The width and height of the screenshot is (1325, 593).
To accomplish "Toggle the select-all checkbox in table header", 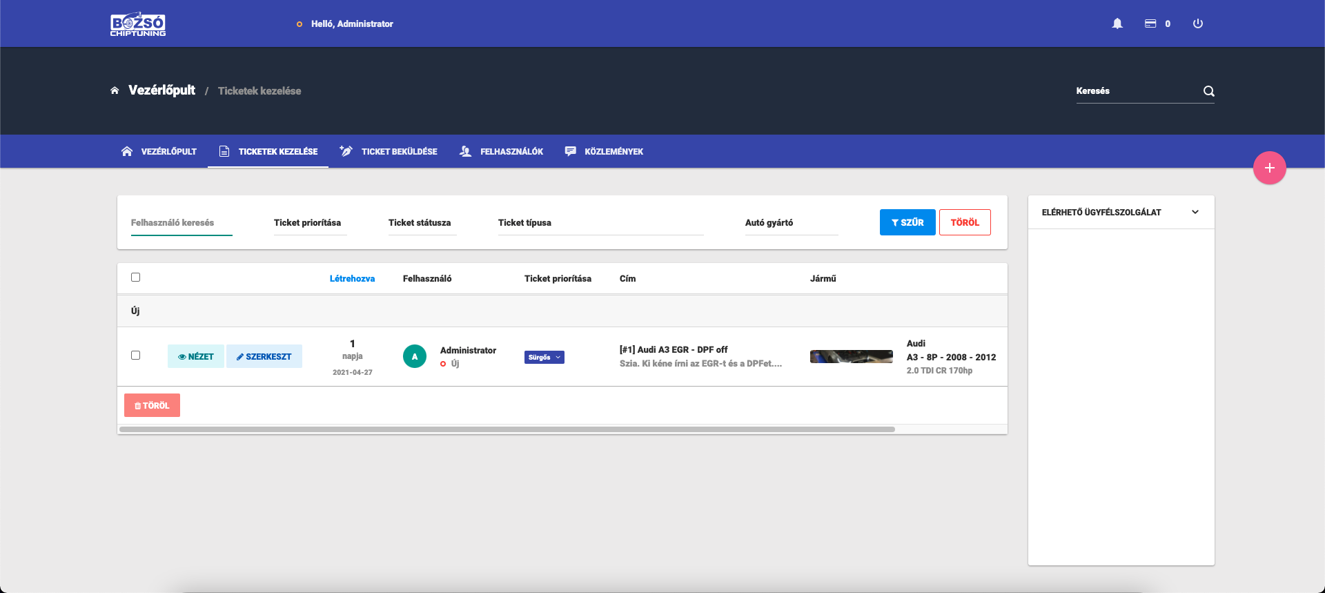I will pos(136,278).
